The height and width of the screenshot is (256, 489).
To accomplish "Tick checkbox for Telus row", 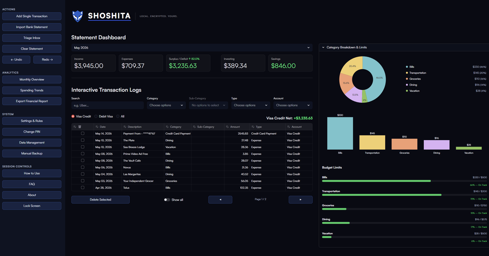I will coord(83,188).
